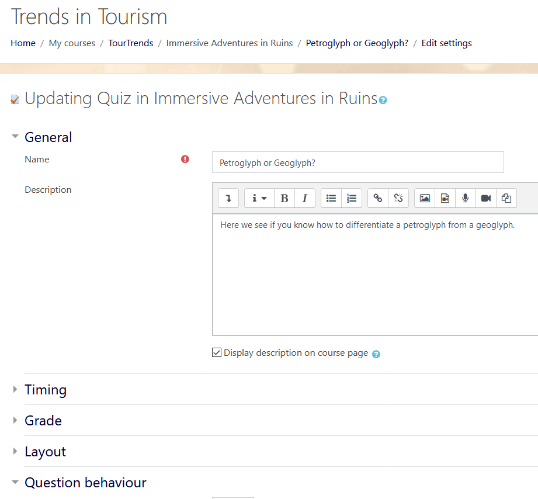
Task: Apply bold formatting in description editor
Action: point(284,198)
